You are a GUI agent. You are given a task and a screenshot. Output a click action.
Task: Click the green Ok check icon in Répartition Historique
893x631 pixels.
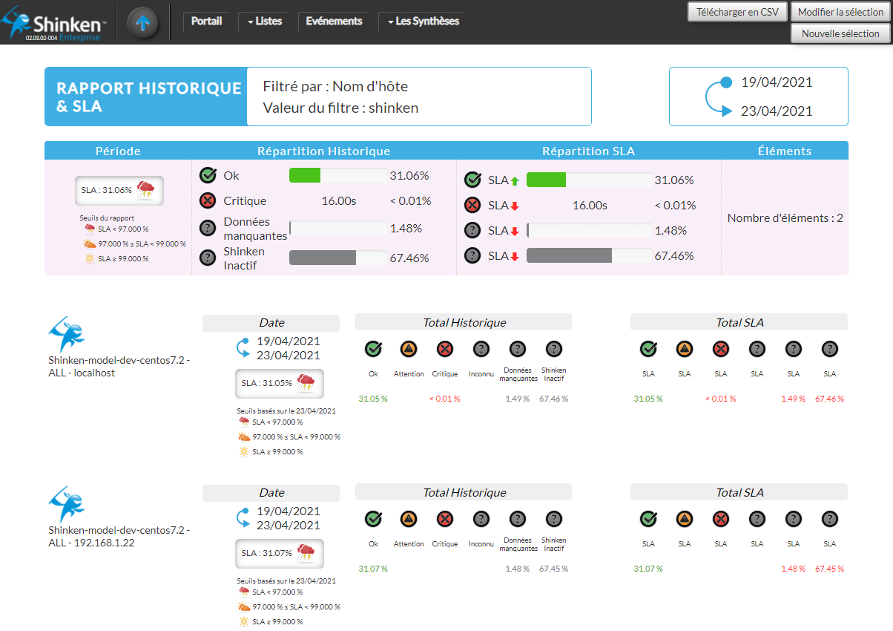(x=208, y=176)
